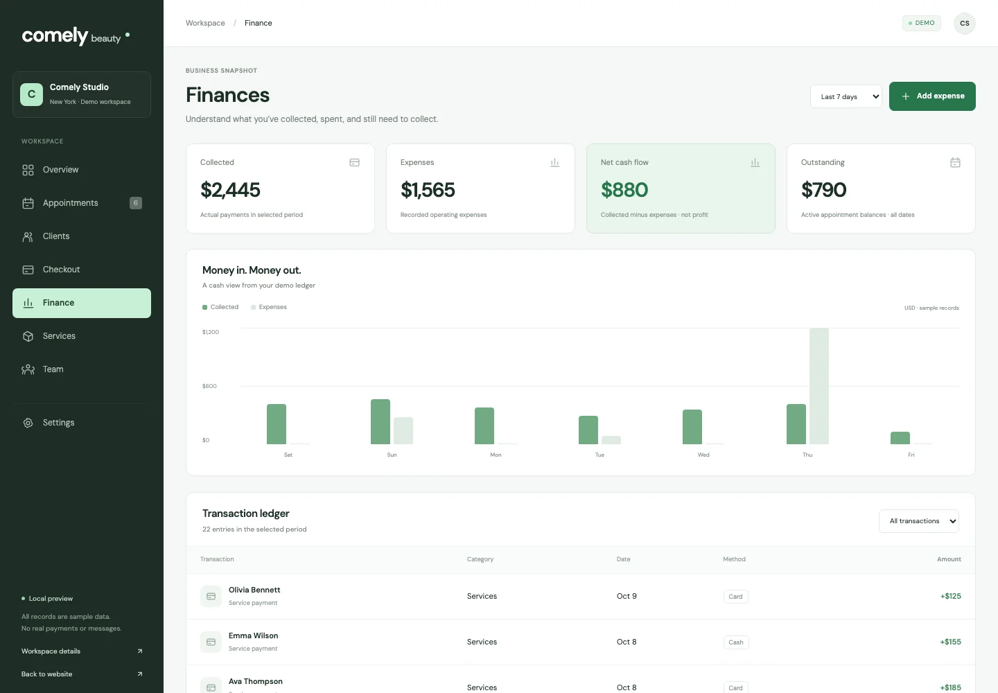Open the Team section
The width and height of the screenshot is (998, 693).
tap(82, 369)
